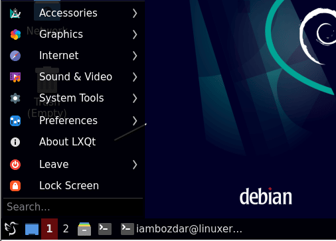
Task: Click the orange Lock Screen padlock icon
Action: coord(15,186)
